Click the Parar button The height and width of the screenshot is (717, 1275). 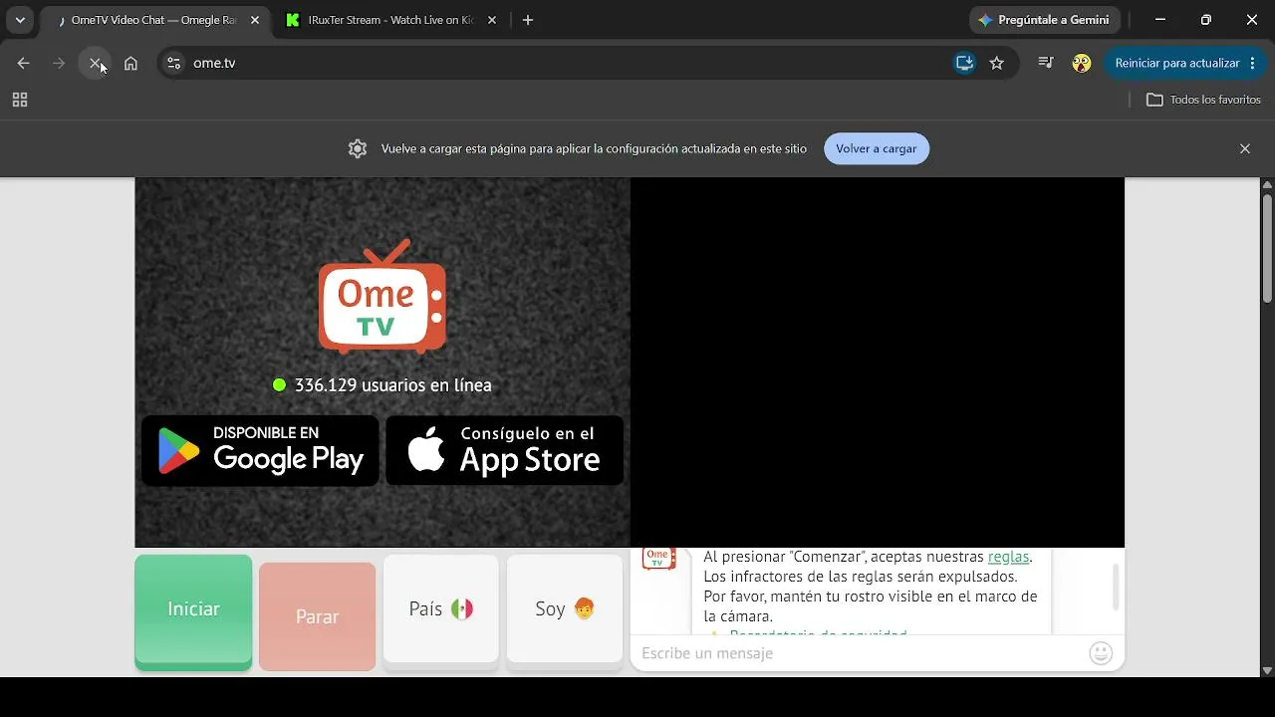pos(317,616)
